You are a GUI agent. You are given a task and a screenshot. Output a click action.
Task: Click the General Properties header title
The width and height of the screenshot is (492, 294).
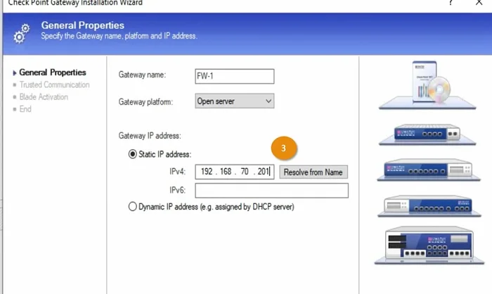[82, 25]
